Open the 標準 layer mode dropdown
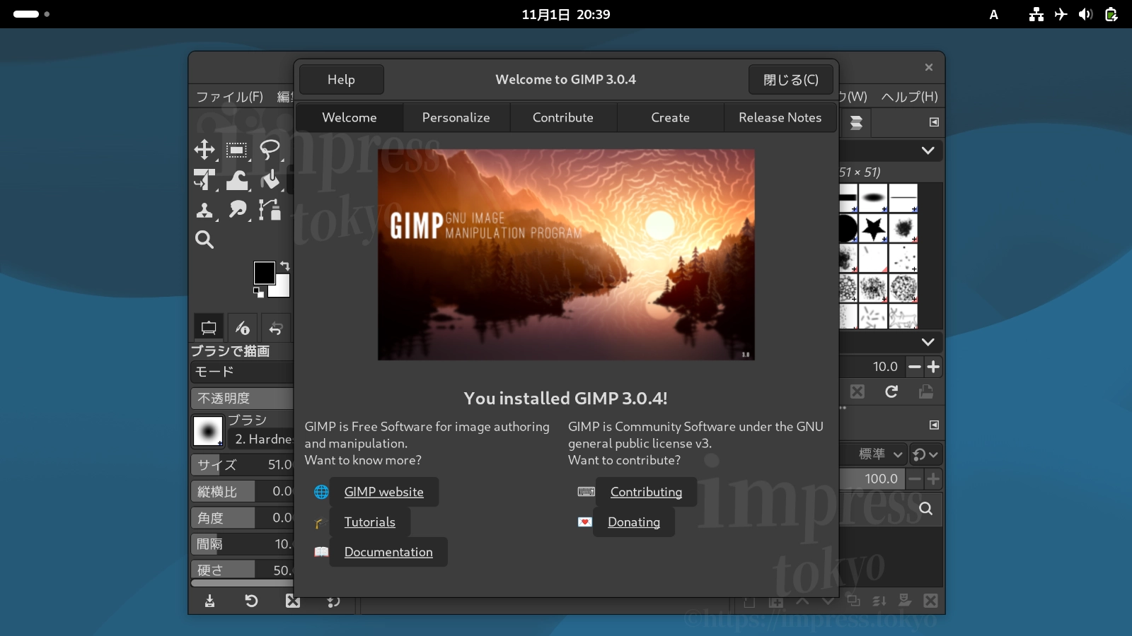 pyautogui.click(x=873, y=454)
